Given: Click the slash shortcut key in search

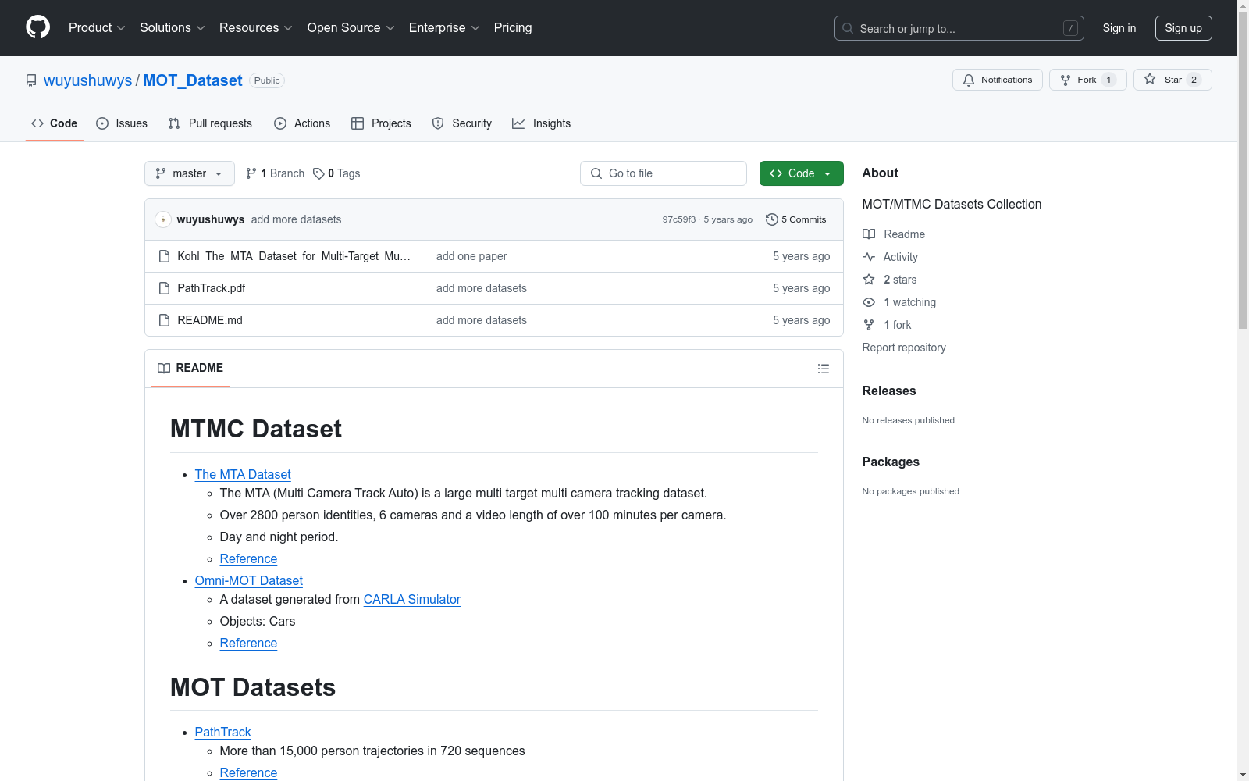Looking at the screenshot, I should 1070,28.
